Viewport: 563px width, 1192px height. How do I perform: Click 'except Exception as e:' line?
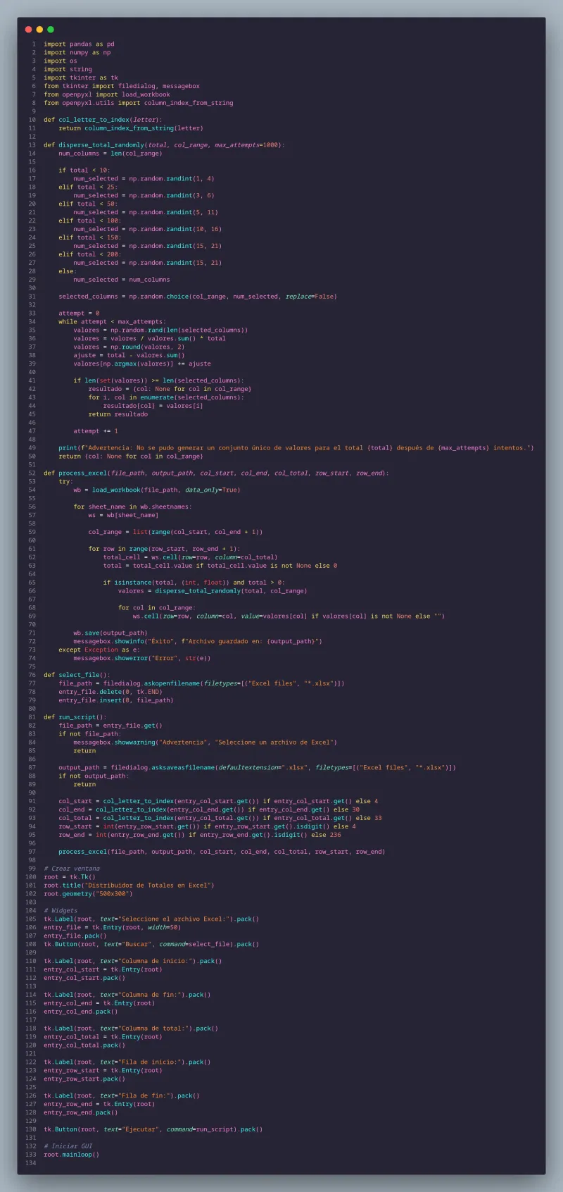pyautogui.click(x=99, y=650)
